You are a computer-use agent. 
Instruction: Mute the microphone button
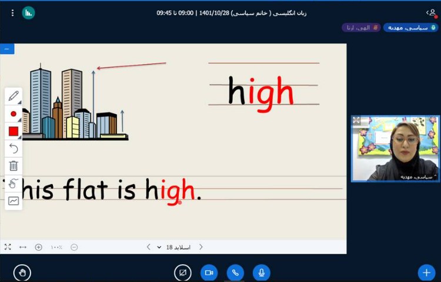[262, 273]
